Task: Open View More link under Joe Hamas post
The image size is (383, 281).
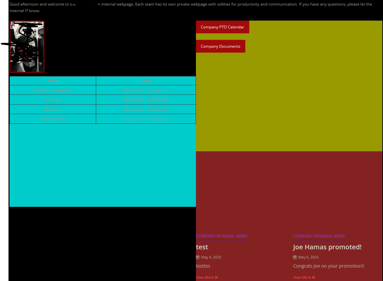Action: pos(304,278)
